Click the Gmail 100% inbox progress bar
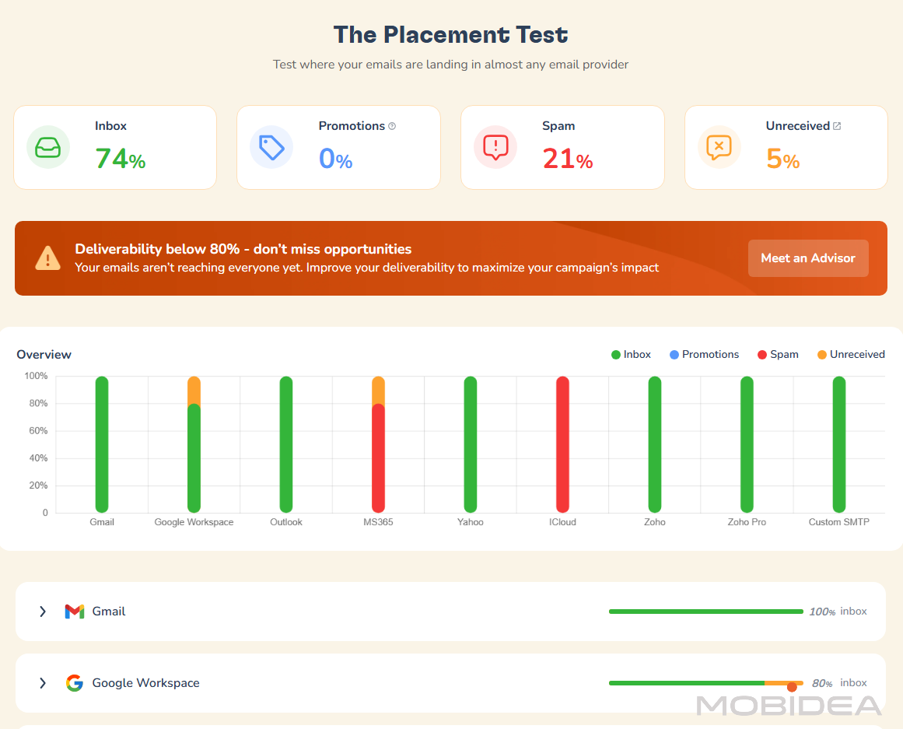 click(705, 612)
